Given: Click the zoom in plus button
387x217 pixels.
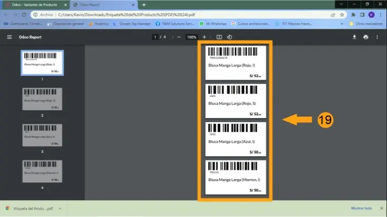Looking at the screenshot, I should click(x=204, y=37).
